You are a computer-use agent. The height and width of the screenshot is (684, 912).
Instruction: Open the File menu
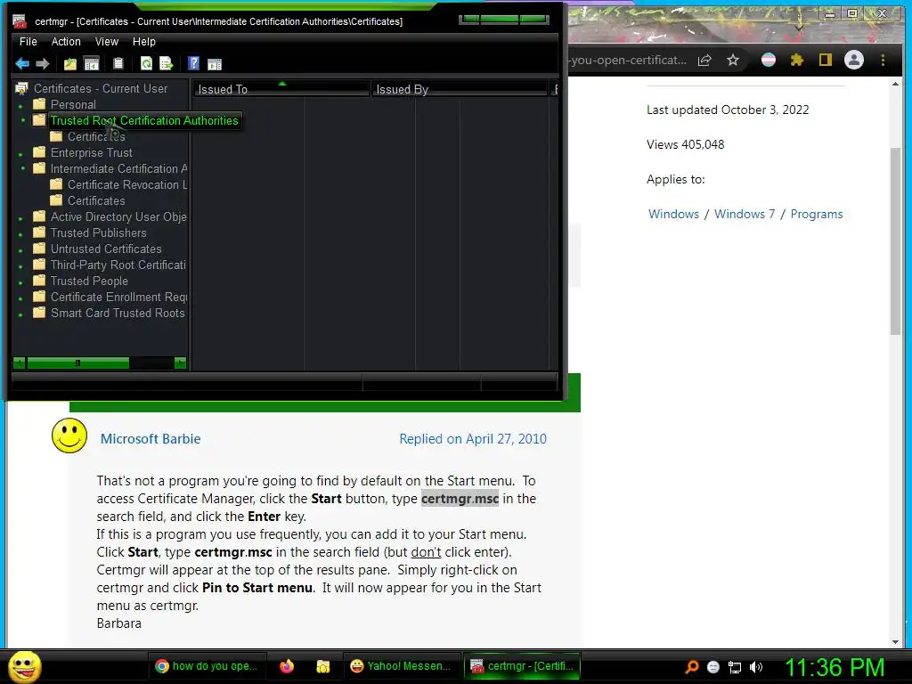(x=28, y=41)
